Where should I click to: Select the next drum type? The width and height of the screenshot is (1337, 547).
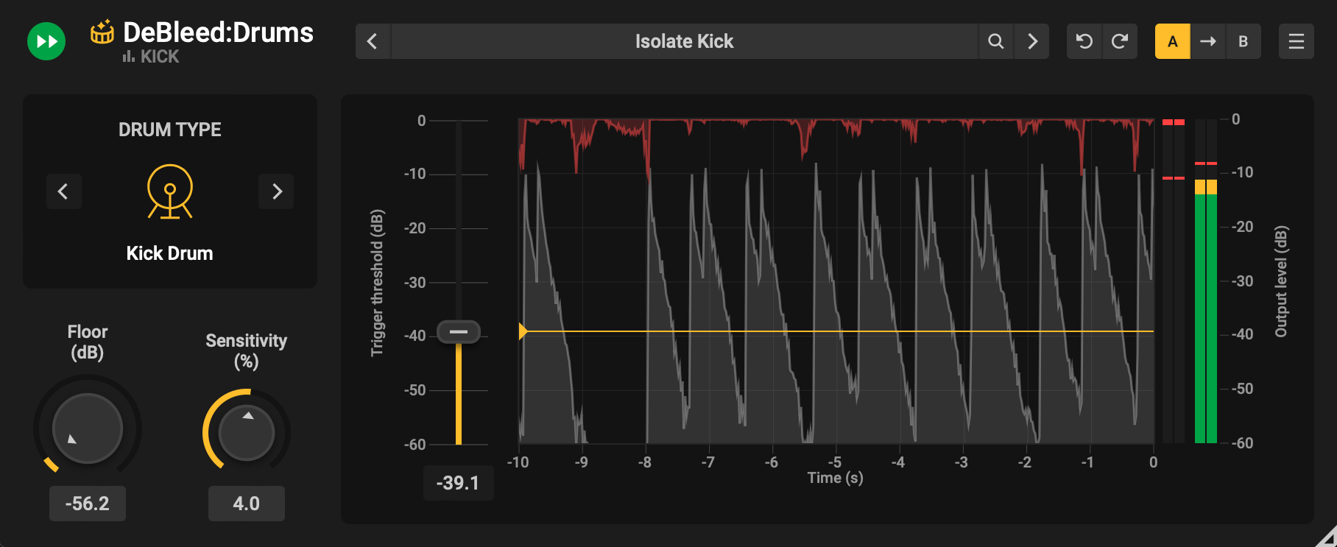pos(277,191)
